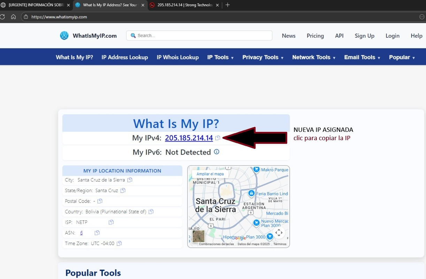Open the Pricing page
Viewport: 426px width, 279px height.
click(x=315, y=36)
